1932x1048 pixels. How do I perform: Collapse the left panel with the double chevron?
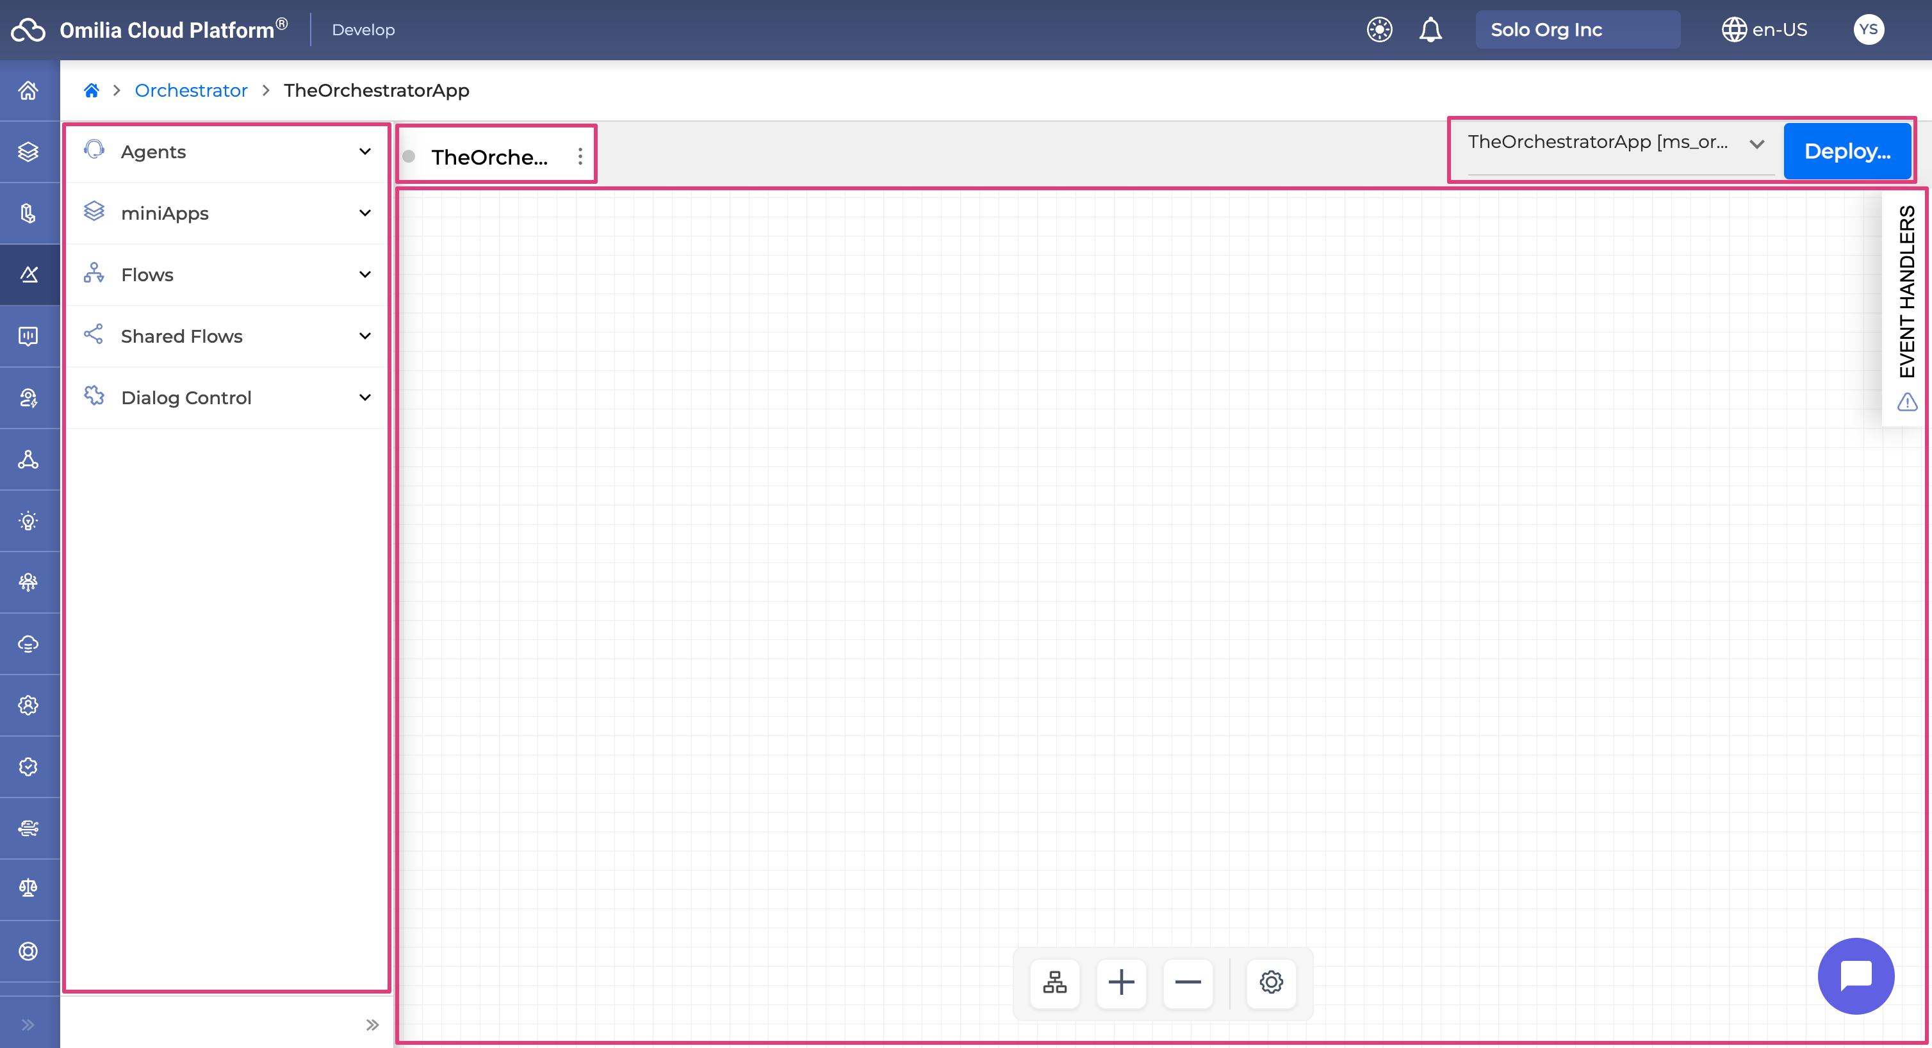(372, 1024)
